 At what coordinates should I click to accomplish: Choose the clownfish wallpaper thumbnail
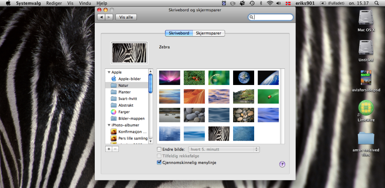(194, 78)
